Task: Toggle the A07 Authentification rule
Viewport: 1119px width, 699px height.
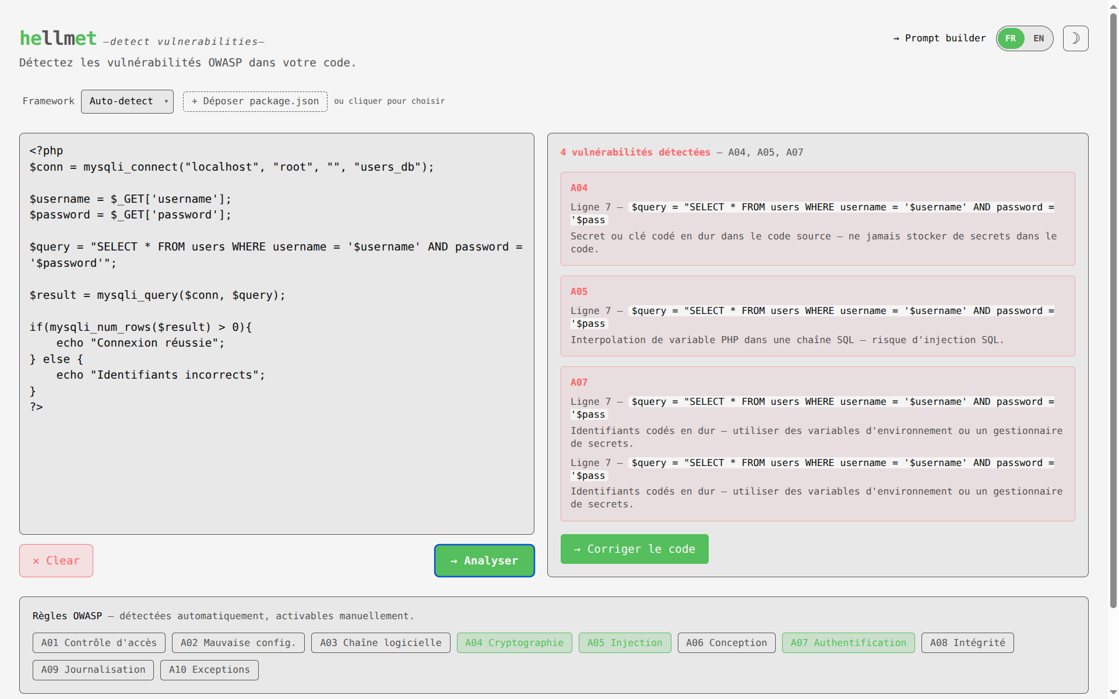Action: pos(848,642)
